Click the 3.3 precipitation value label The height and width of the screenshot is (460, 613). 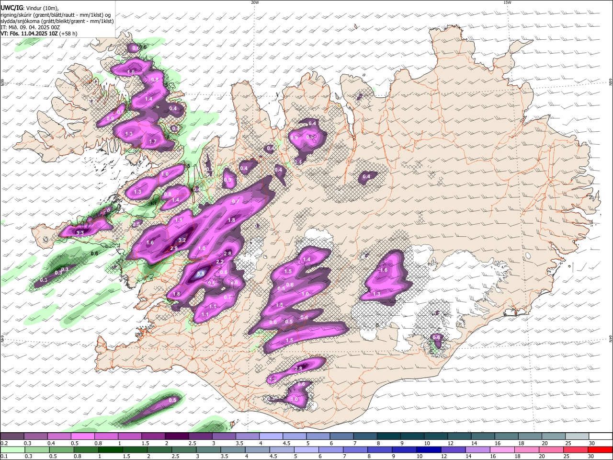(80, 233)
